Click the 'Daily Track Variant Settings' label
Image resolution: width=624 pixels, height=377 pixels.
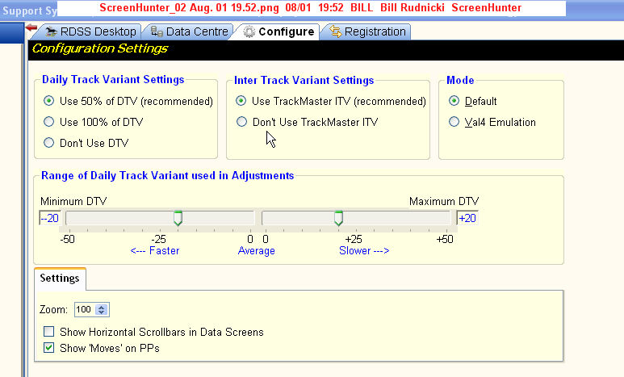pos(113,80)
